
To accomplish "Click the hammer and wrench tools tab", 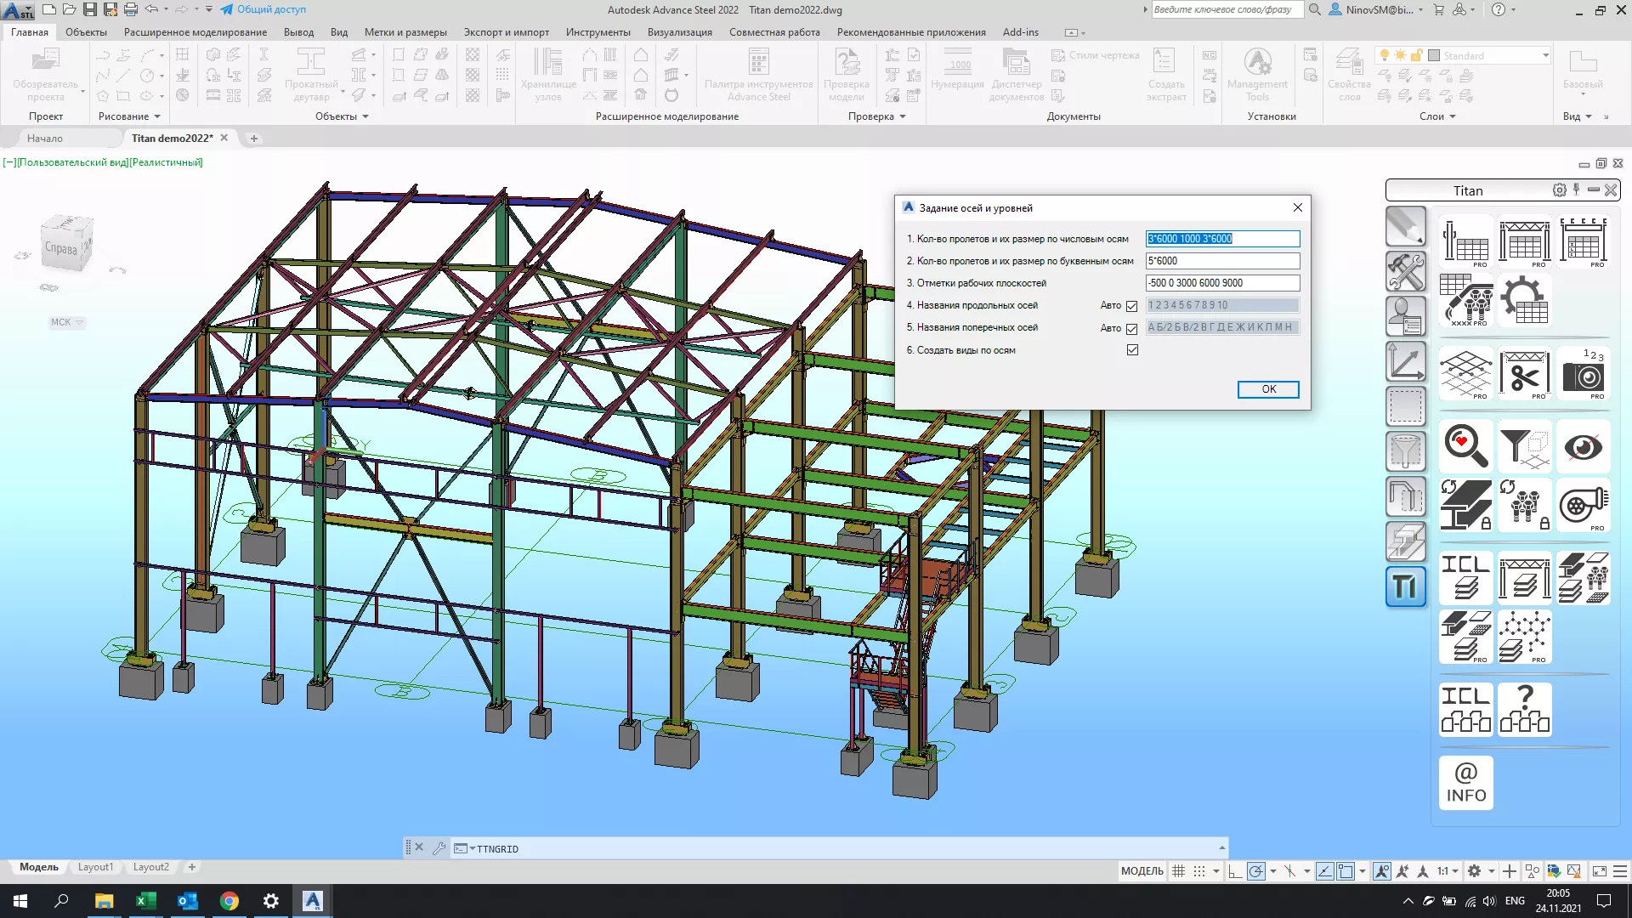I will point(1405,271).
